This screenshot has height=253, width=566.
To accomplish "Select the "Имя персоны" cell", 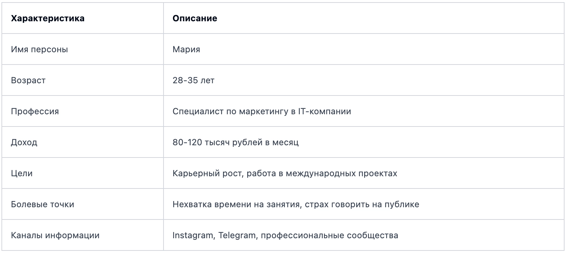I will tap(39, 49).
